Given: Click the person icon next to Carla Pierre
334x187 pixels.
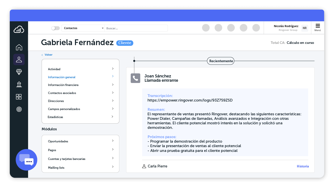Looking at the screenshot, I should pyautogui.click(x=144, y=166).
